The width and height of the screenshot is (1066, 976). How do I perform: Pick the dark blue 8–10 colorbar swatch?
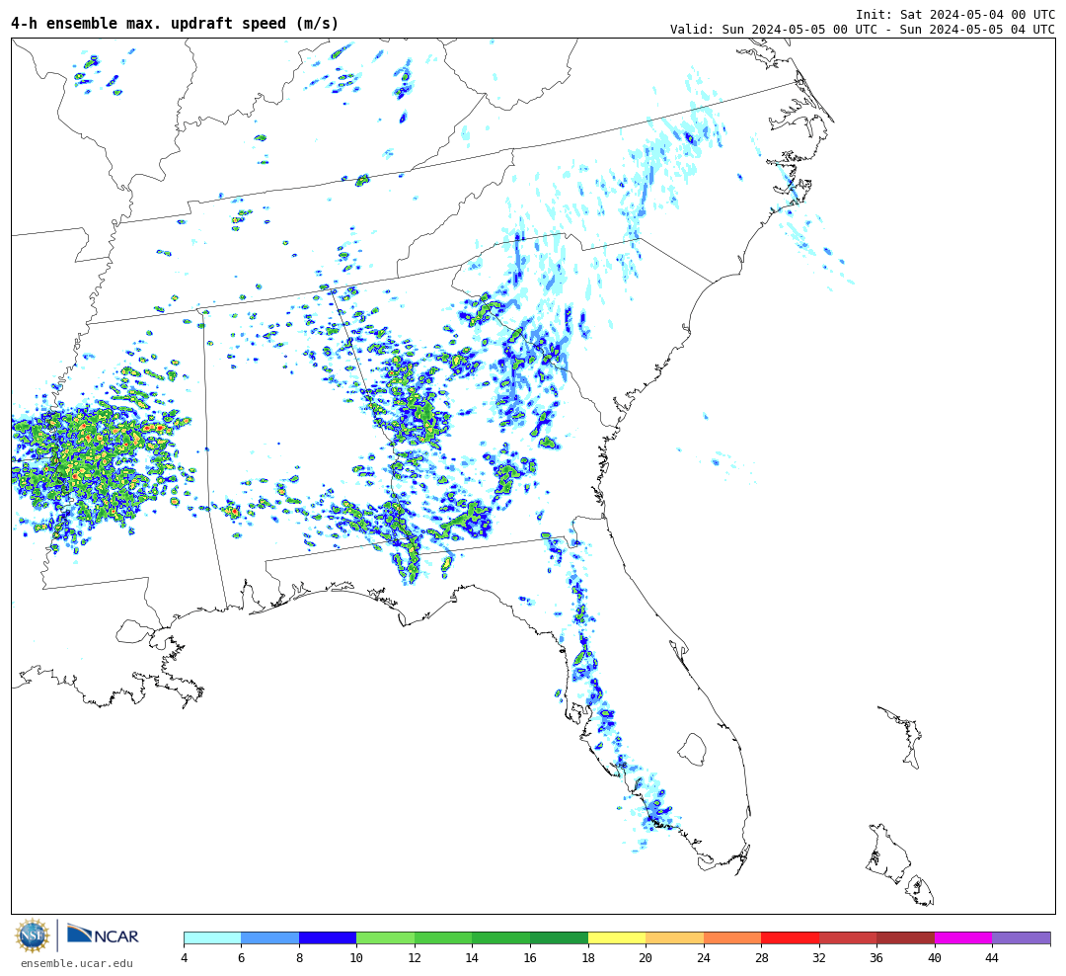(x=328, y=938)
